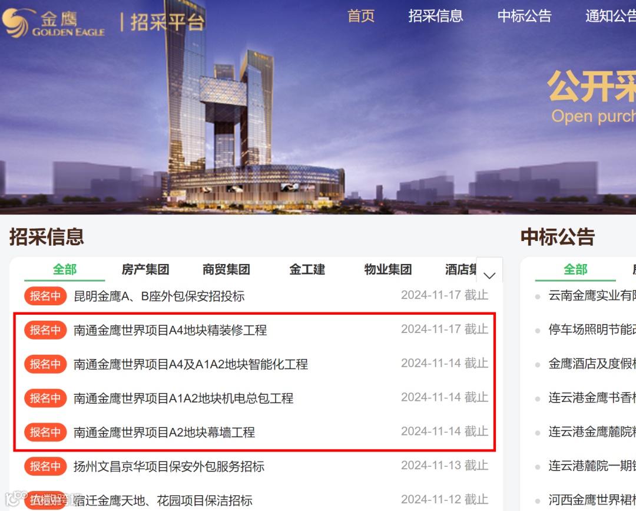Switch to the partially visible 酒店集团 tab

pyautogui.click(x=461, y=269)
